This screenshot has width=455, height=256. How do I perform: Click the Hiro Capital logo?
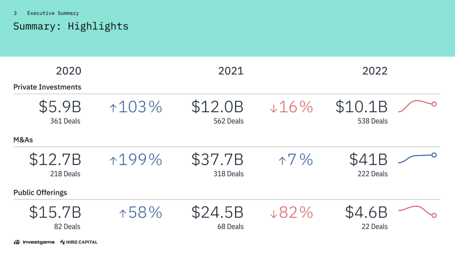(79, 242)
